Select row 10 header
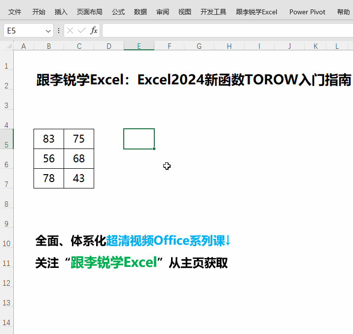Image resolution: width=353 pixels, height=334 pixels. point(6,238)
